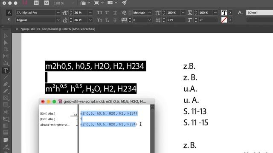Open the 20 Pt font size dropdown
The width and height of the screenshot is (273, 153).
90,13
